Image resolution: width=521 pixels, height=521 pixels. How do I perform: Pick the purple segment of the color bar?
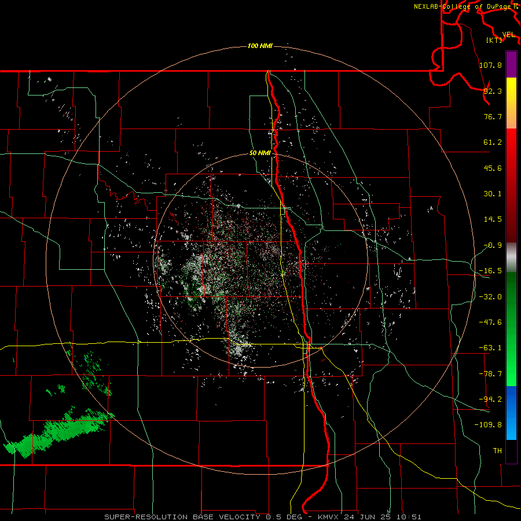coord(511,64)
